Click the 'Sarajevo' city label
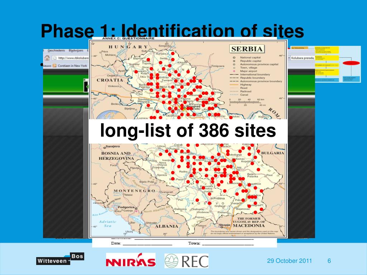This screenshot has width=367, height=275. (113, 146)
